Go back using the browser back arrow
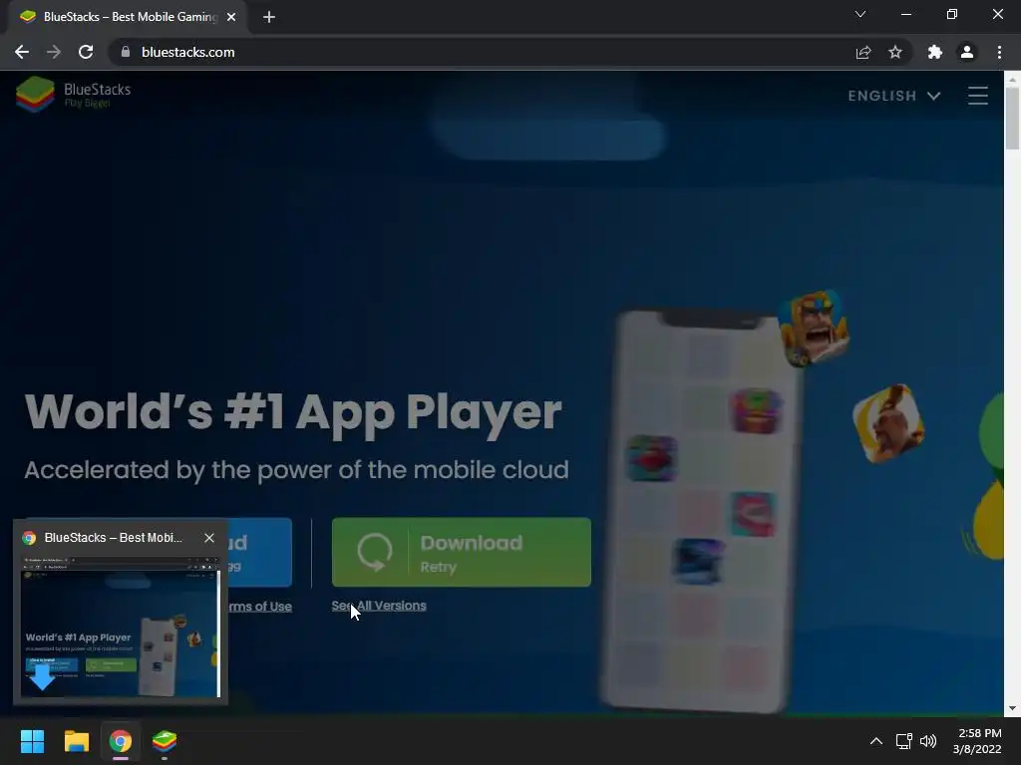 22,52
